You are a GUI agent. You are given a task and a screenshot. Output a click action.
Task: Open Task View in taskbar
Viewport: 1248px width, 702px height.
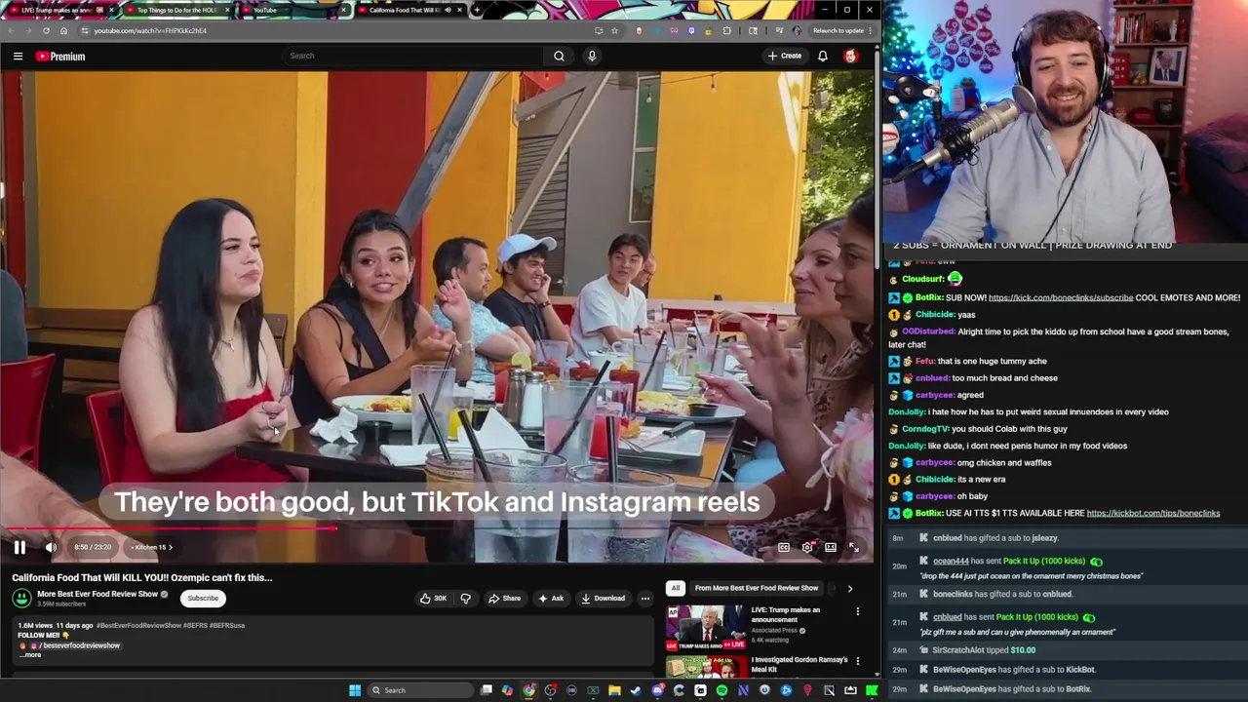(x=487, y=690)
